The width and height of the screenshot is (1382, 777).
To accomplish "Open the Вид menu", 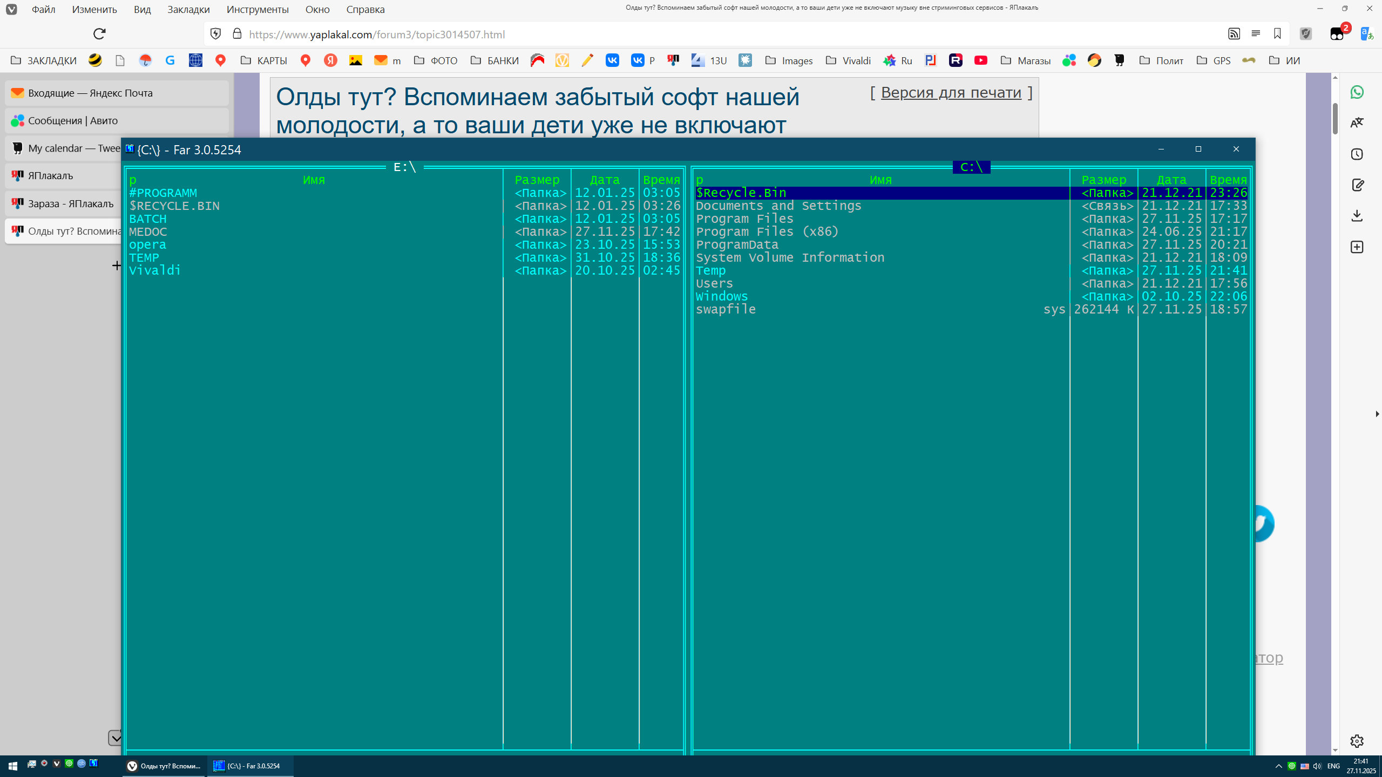I will click(x=143, y=9).
